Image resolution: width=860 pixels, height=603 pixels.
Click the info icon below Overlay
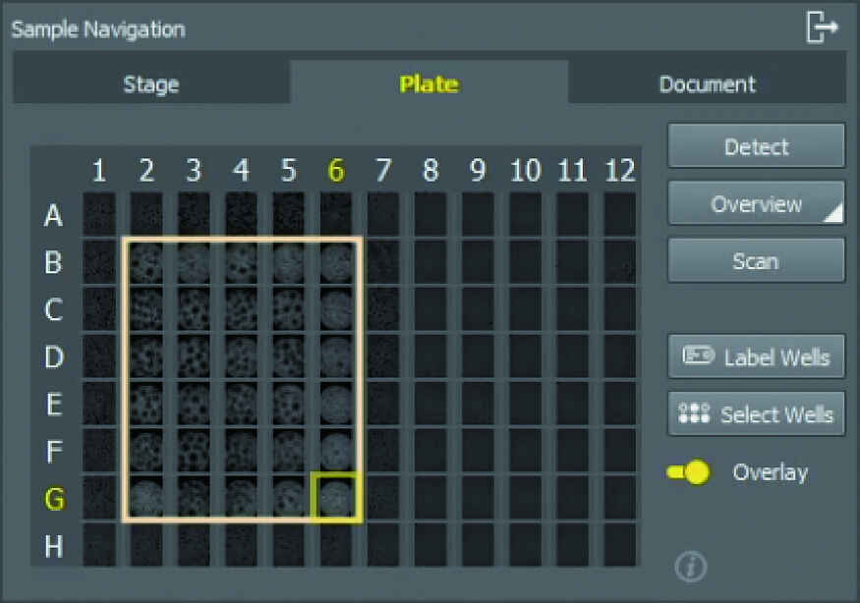(x=691, y=567)
